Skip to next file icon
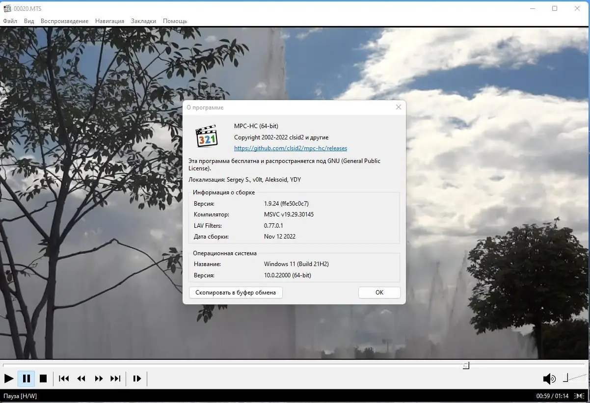The width and height of the screenshot is (590, 403). tap(116, 378)
